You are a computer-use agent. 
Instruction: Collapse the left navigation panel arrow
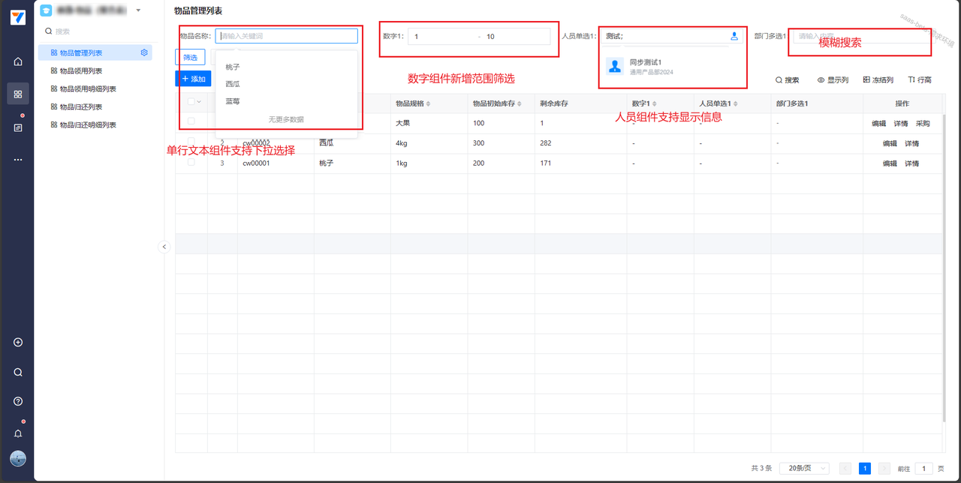[x=164, y=247]
